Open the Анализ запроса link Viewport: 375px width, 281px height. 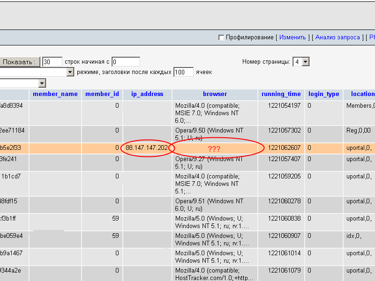pyautogui.click(x=337, y=37)
